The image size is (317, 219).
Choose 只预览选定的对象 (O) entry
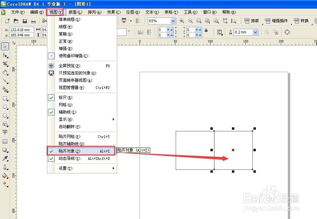tap(82, 73)
